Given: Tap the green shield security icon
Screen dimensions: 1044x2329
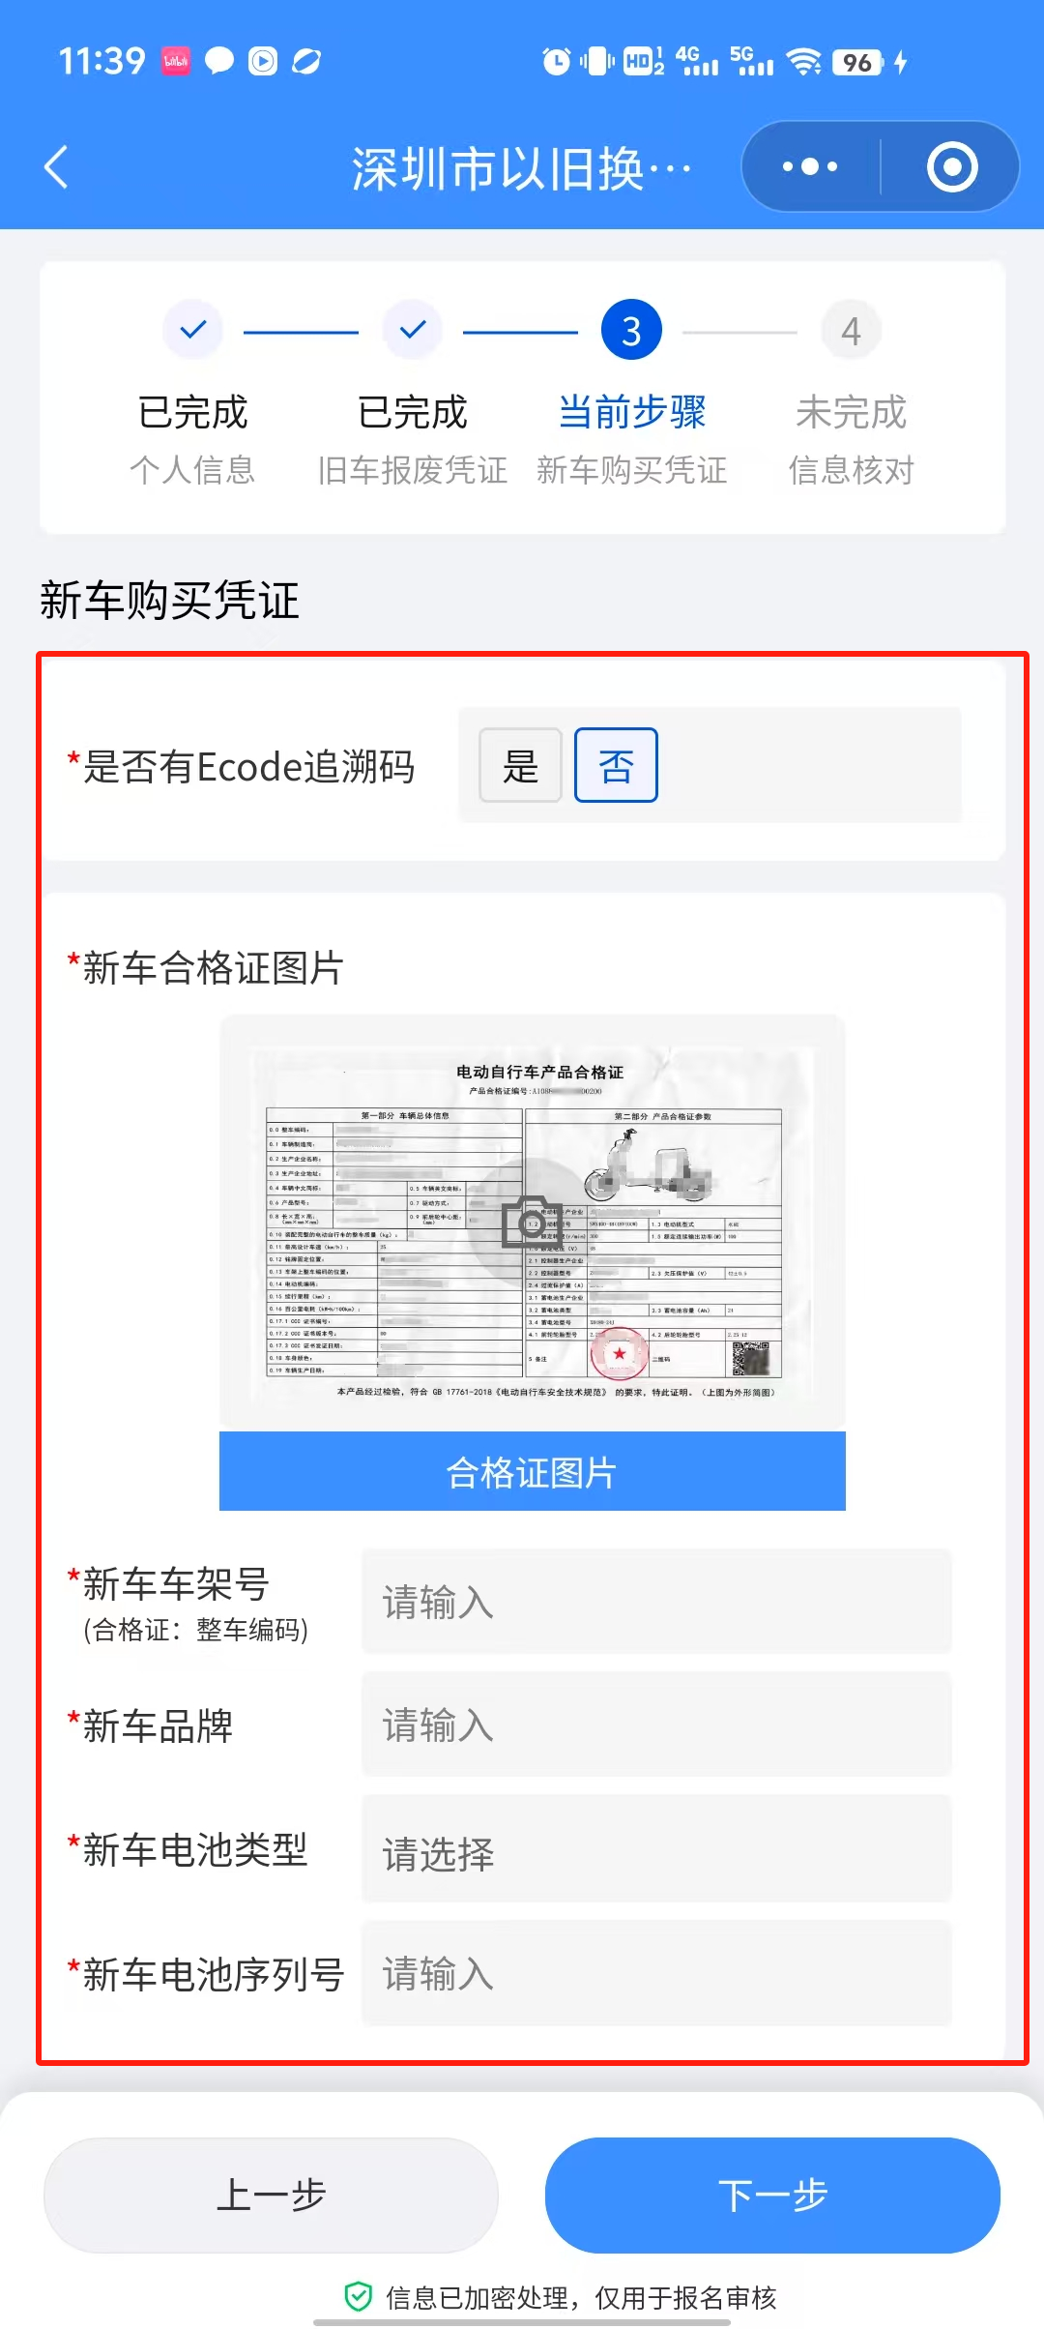Looking at the screenshot, I should pyautogui.click(x=359, y=2296).
